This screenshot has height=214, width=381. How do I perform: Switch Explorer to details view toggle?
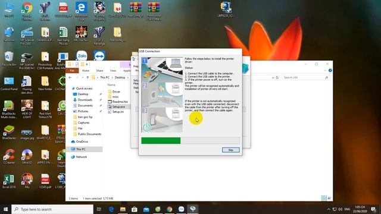tap(324, 198)
